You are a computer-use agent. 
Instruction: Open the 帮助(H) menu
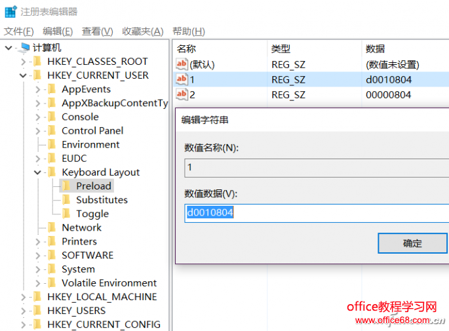189,31
